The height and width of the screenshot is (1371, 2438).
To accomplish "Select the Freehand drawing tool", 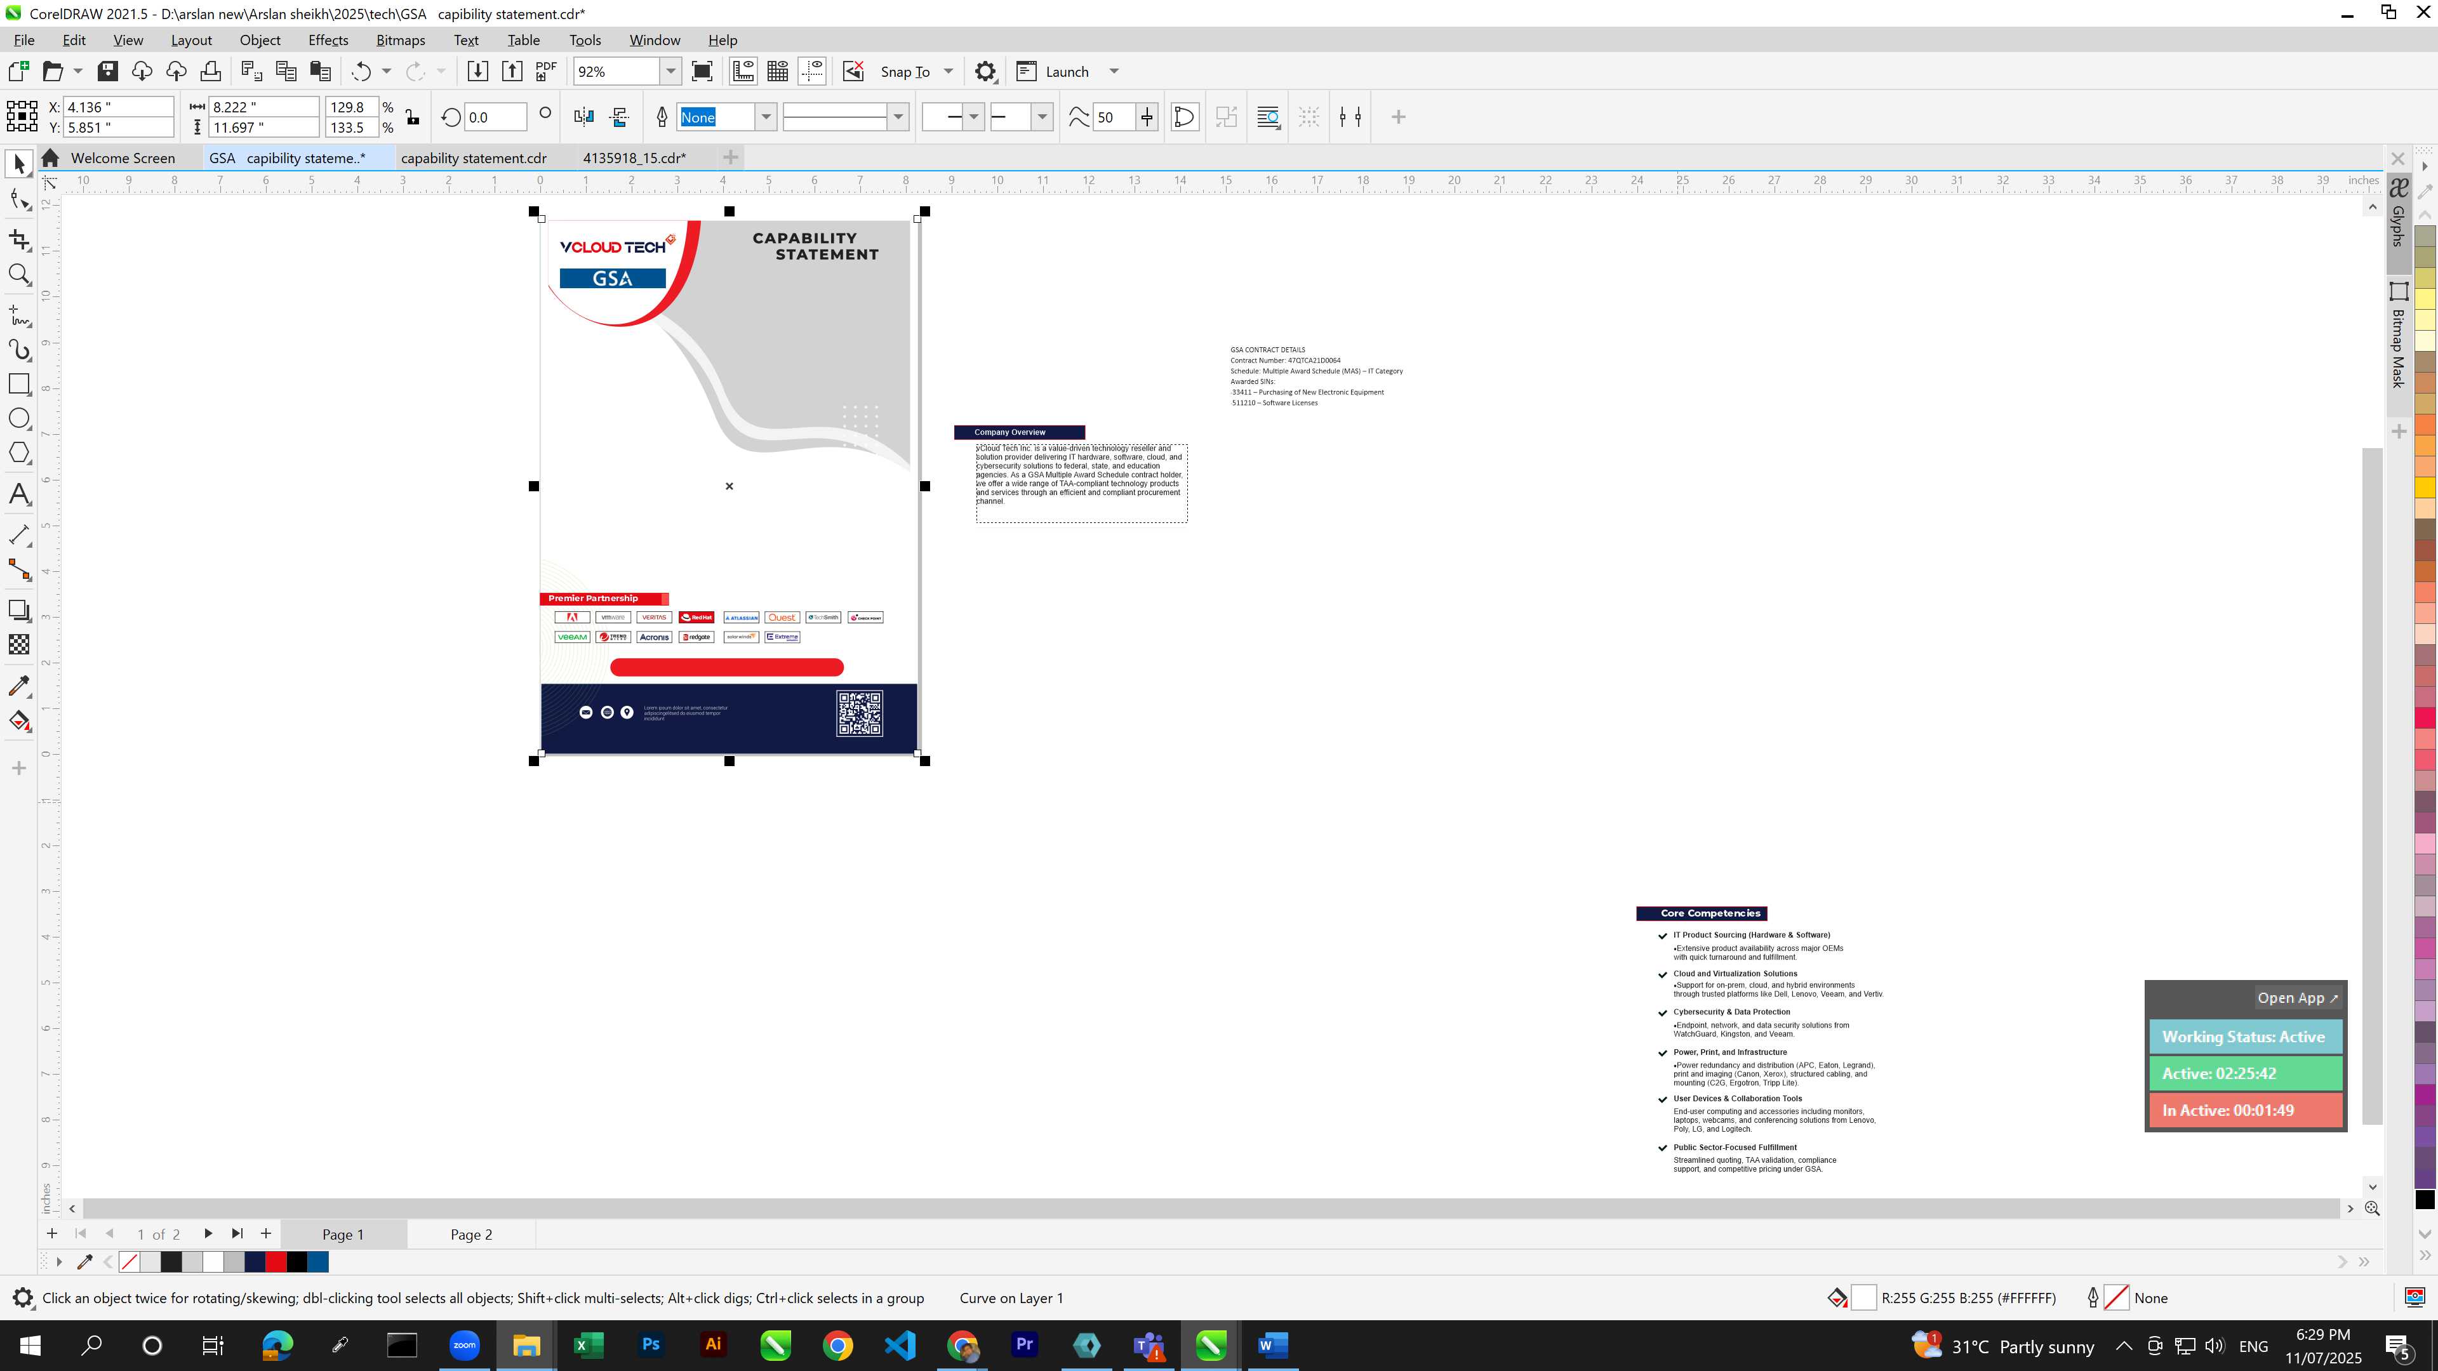I will 19,315.
